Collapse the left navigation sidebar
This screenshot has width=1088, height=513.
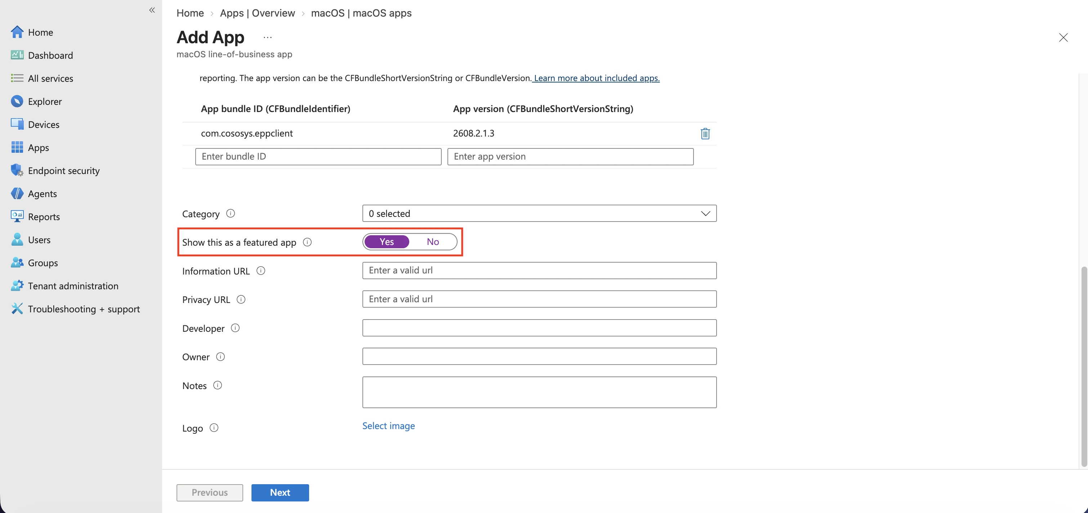tap(152, 10)
